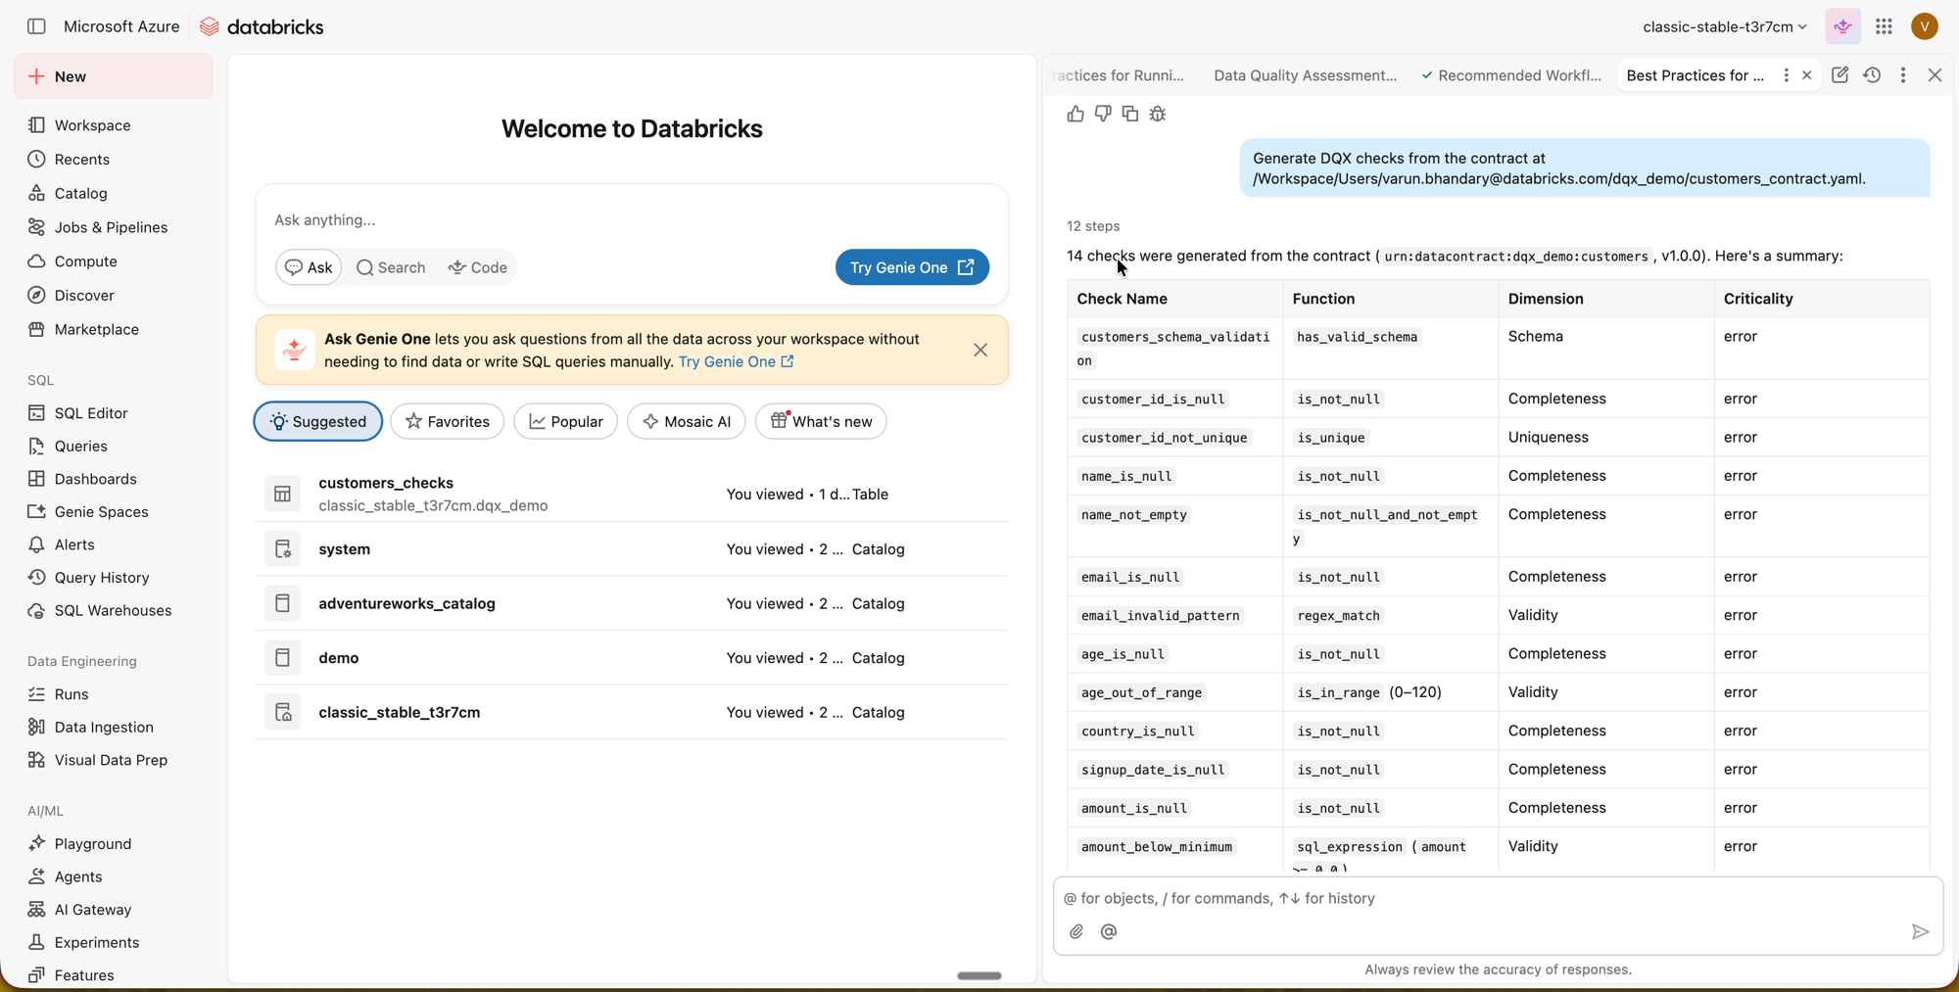Start a new chat thread icon
Viewport: 1959px width, 992px height.
tap(1840, 75)
